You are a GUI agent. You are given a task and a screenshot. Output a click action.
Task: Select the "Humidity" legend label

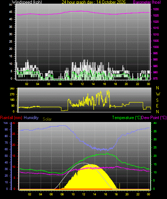(x=31, y=118)
